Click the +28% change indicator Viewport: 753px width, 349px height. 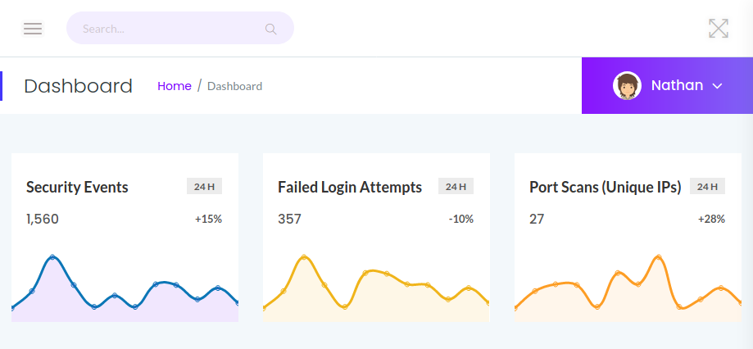711,219
